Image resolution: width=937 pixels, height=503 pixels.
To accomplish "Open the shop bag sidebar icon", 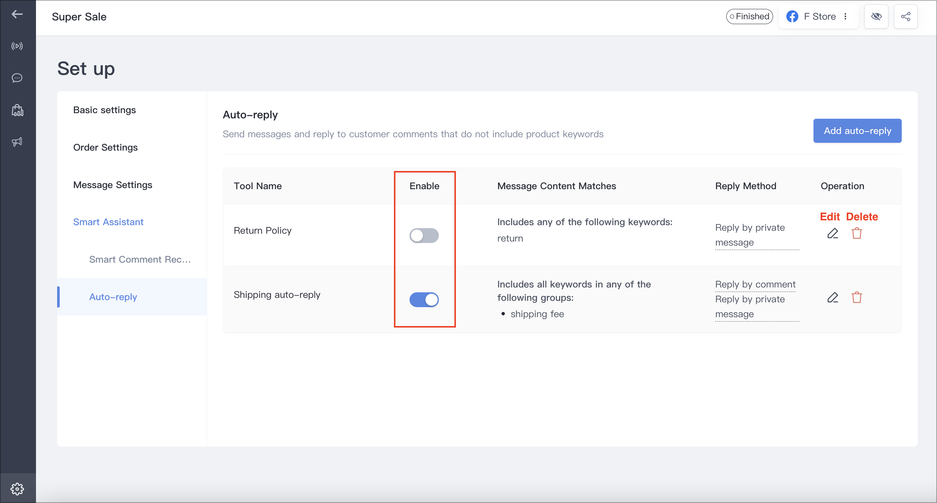I will pos(17,110).
